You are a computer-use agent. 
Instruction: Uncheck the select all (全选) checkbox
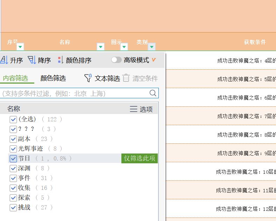pyautogui.click(x=13, y=119)
